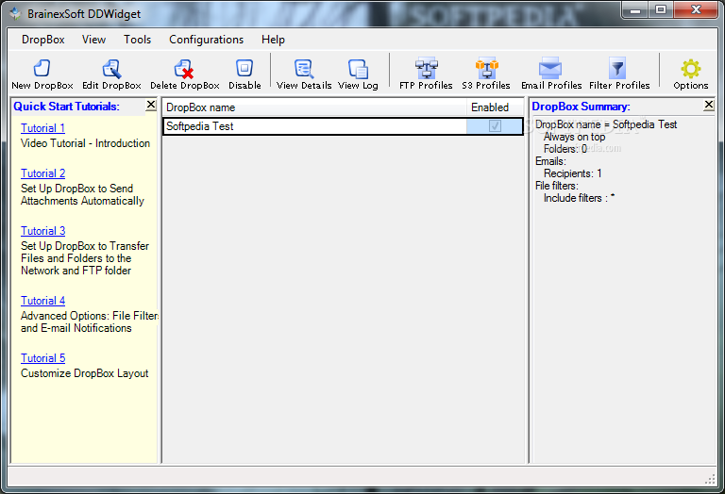Open Tutorial 5 link
The image size is (725, 494).
43,358
